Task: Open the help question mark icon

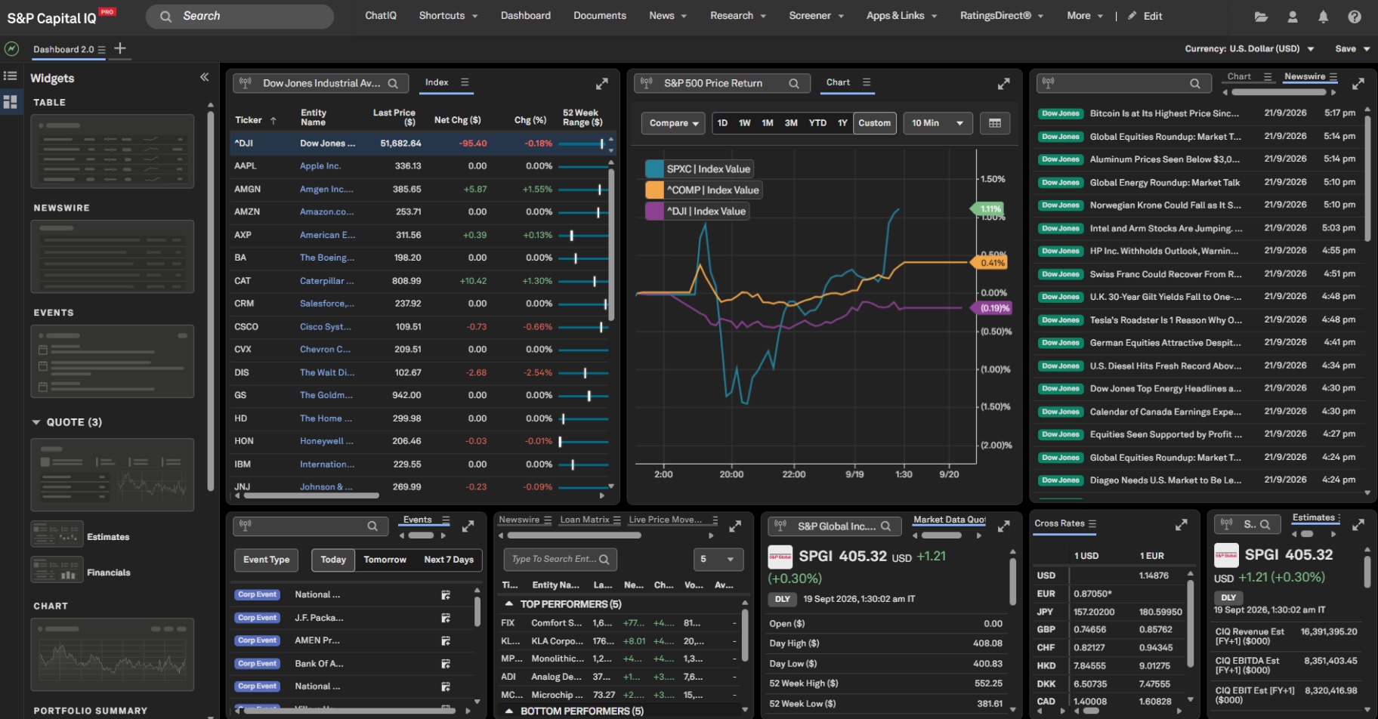Action: pos(1355,16)
